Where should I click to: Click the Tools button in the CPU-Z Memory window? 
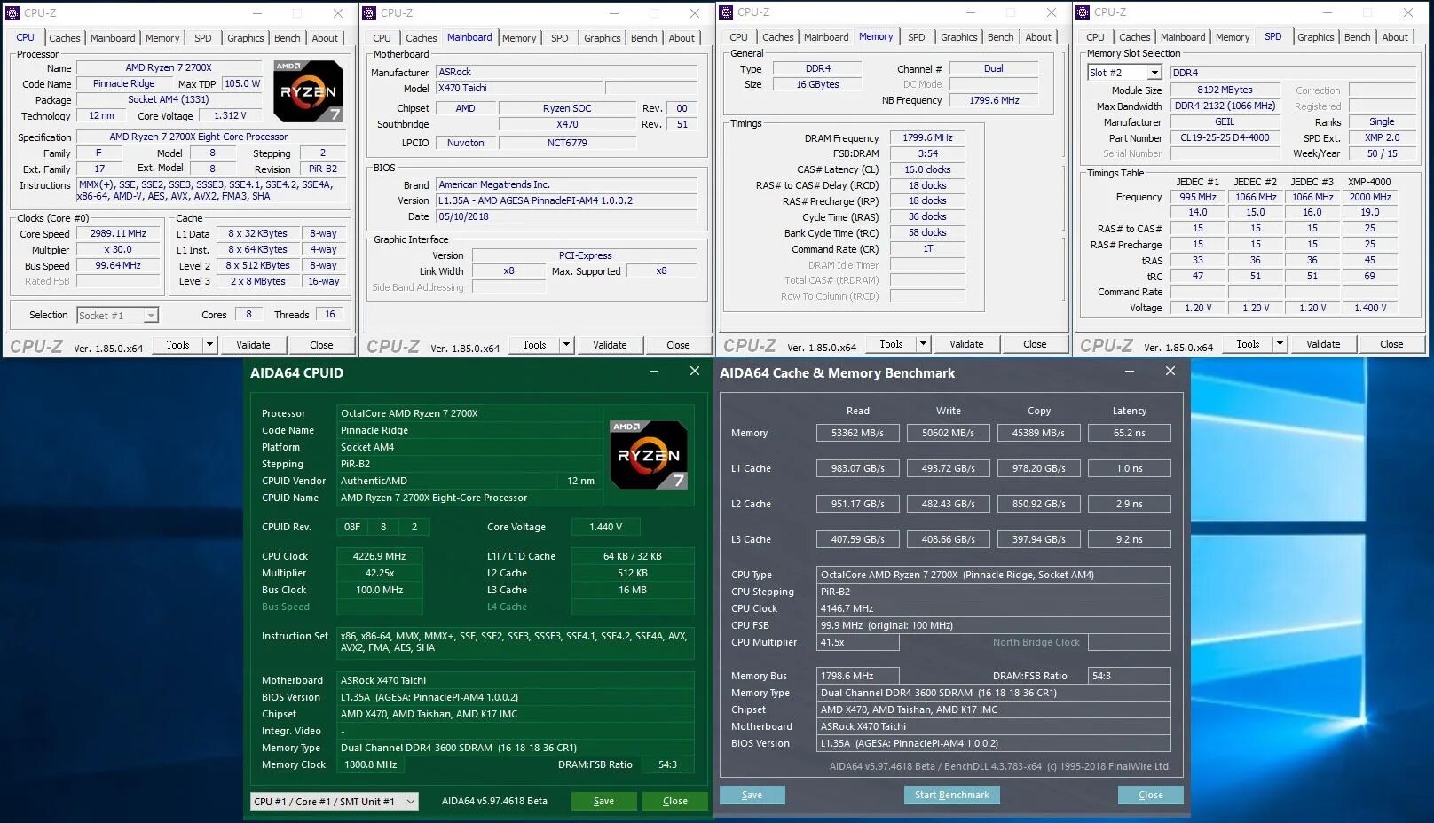click(891, 344)
